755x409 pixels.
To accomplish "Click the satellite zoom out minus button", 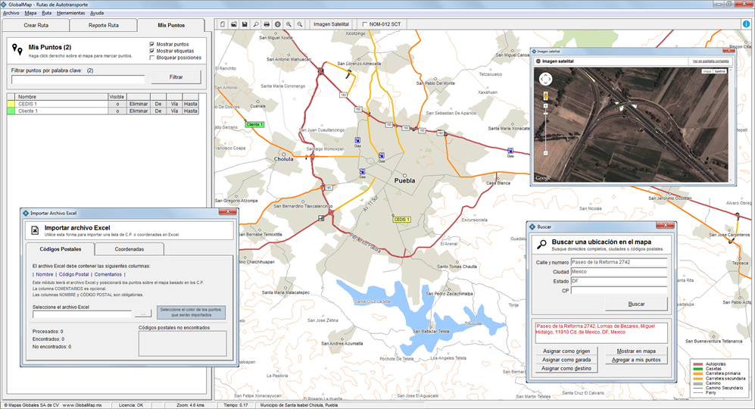I will tap(545, 153).
